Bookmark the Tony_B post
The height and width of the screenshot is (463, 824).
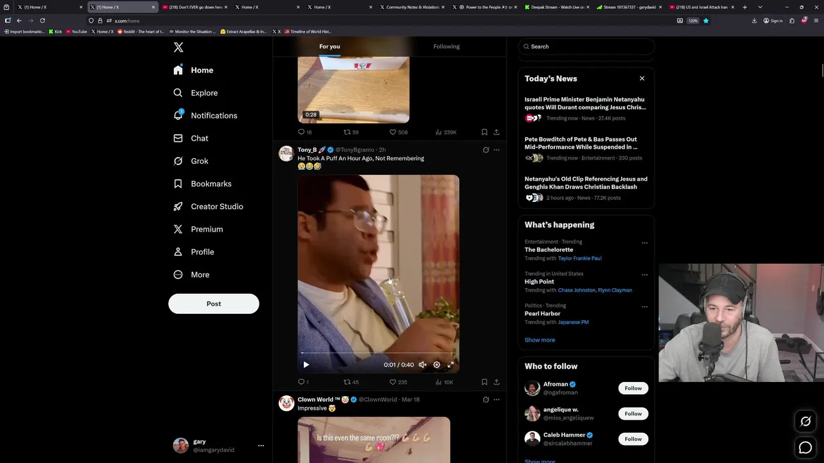click(484, 382)
